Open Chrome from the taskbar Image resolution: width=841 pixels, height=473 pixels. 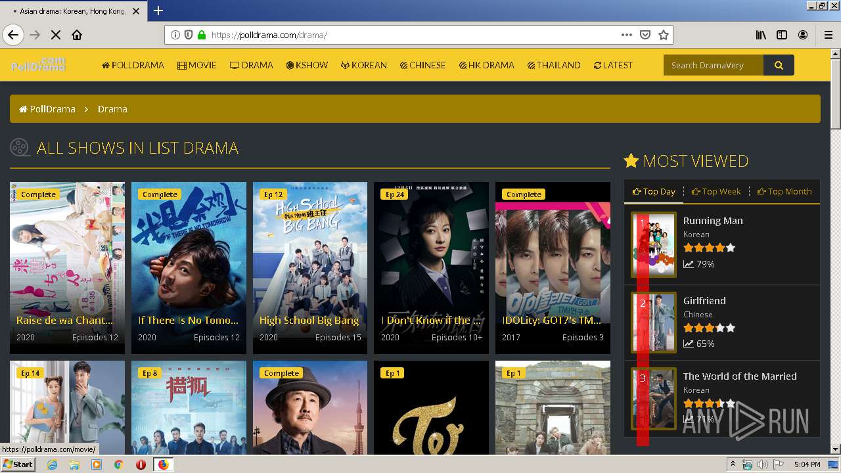click(118, 464)
